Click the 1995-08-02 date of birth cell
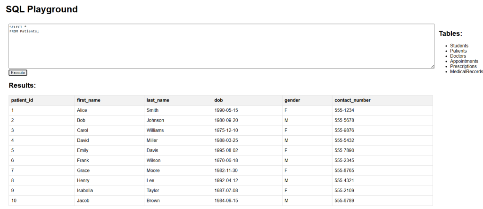The image size is (483, 209). (x=247, y=150)
